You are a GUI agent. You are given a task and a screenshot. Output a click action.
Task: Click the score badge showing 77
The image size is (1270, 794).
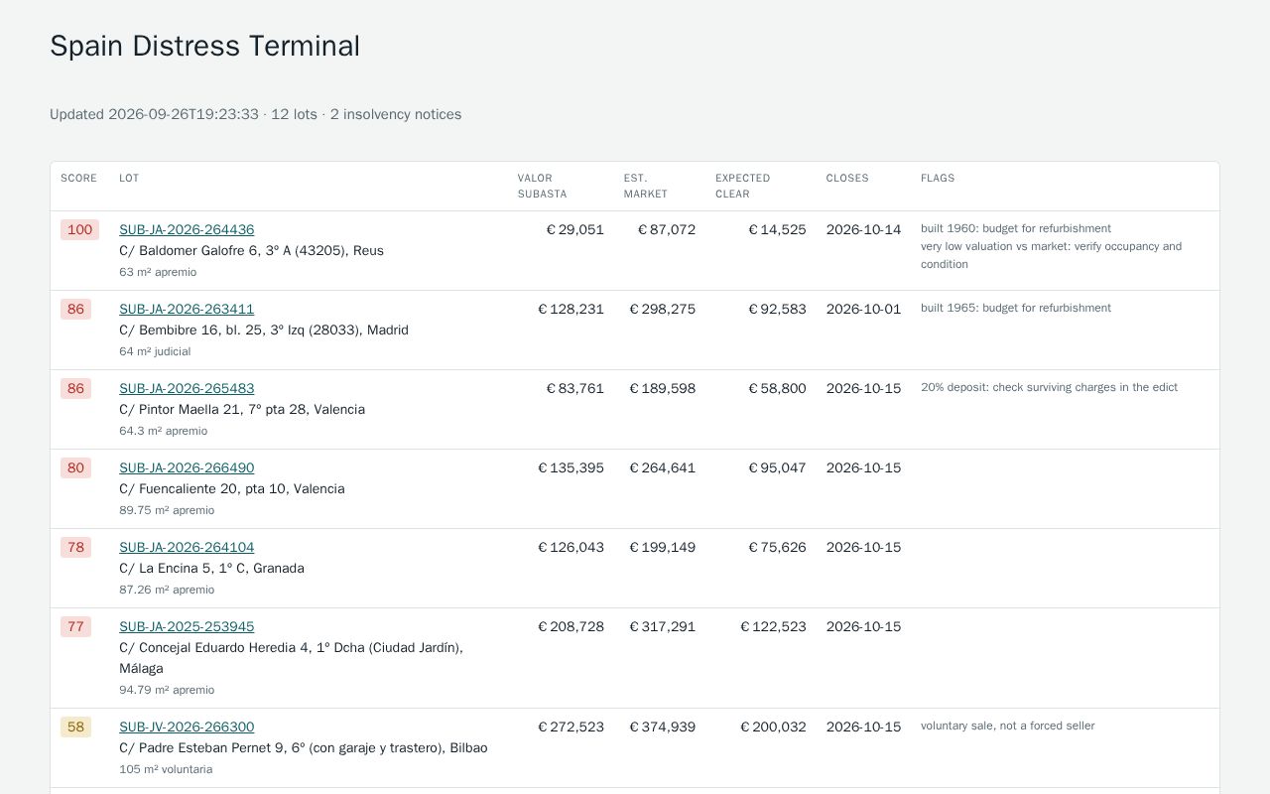[75, 627]
